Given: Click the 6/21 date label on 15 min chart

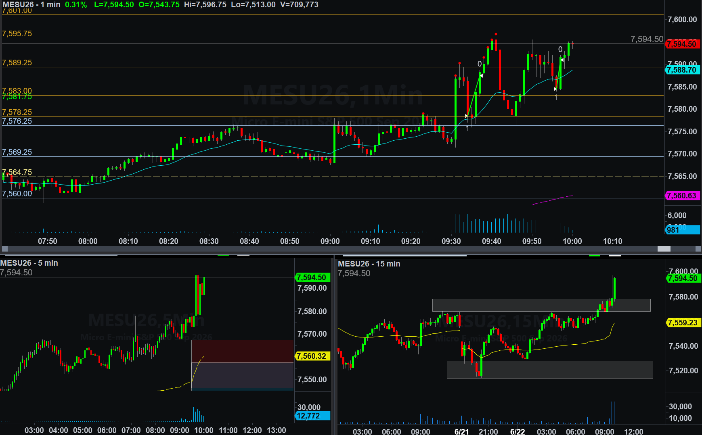Looking at the screenshot, I should 462,431.
